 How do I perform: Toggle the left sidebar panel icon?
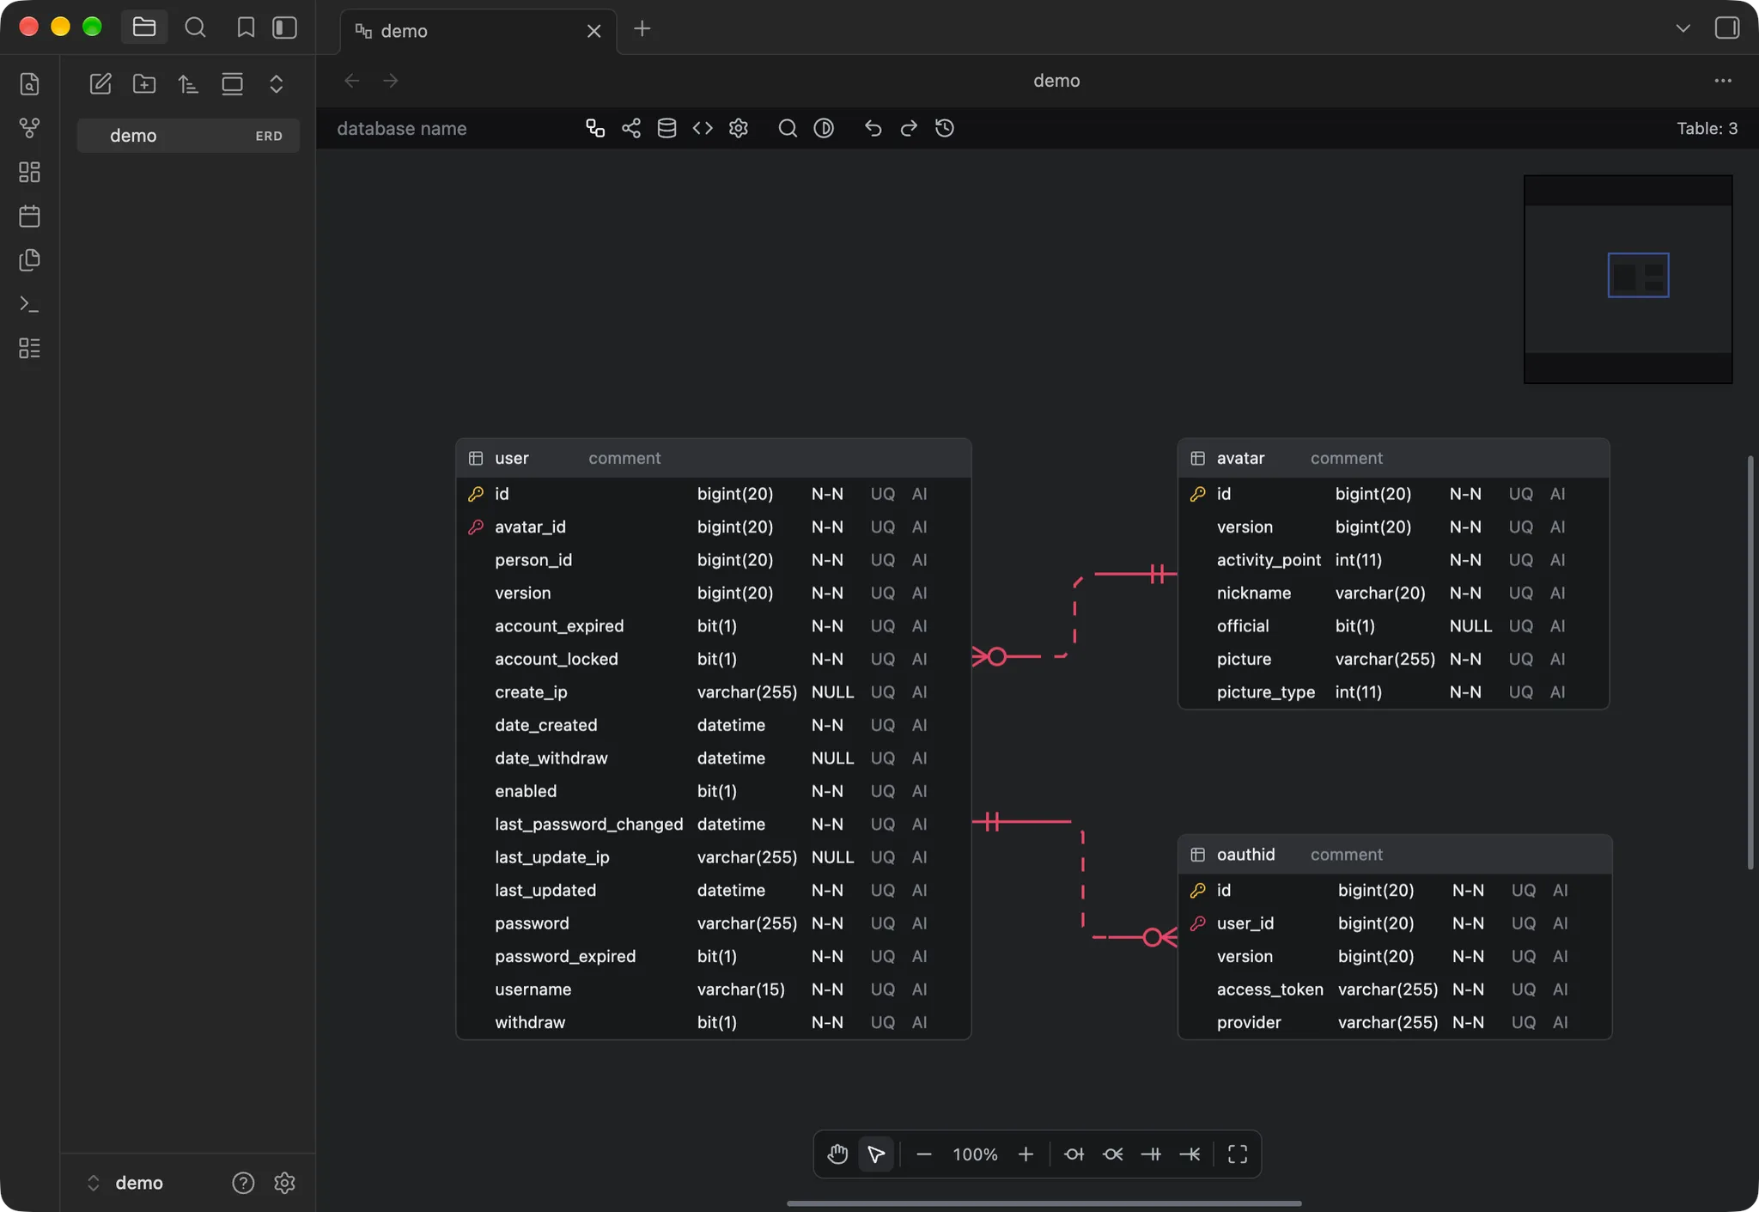coord(285,27)
